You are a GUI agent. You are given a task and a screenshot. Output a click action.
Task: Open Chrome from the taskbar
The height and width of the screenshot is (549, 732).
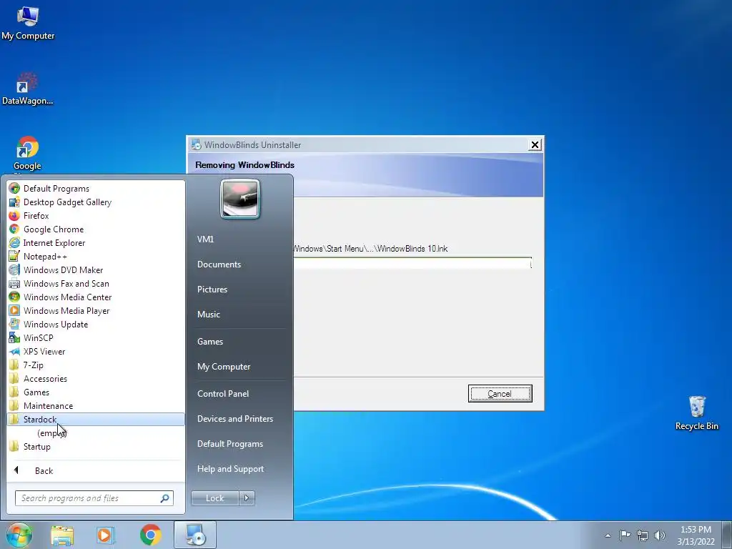pos(150,535)
